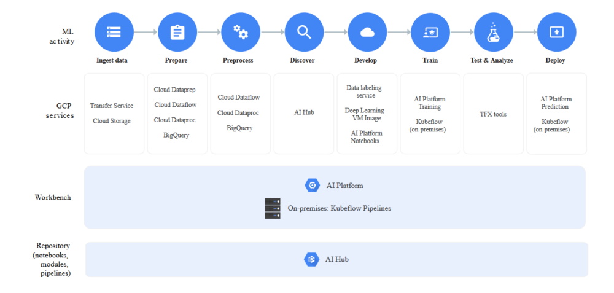
Task: Click the On-premises: Kubeflow Pipelines label
Action: (339, 208)
